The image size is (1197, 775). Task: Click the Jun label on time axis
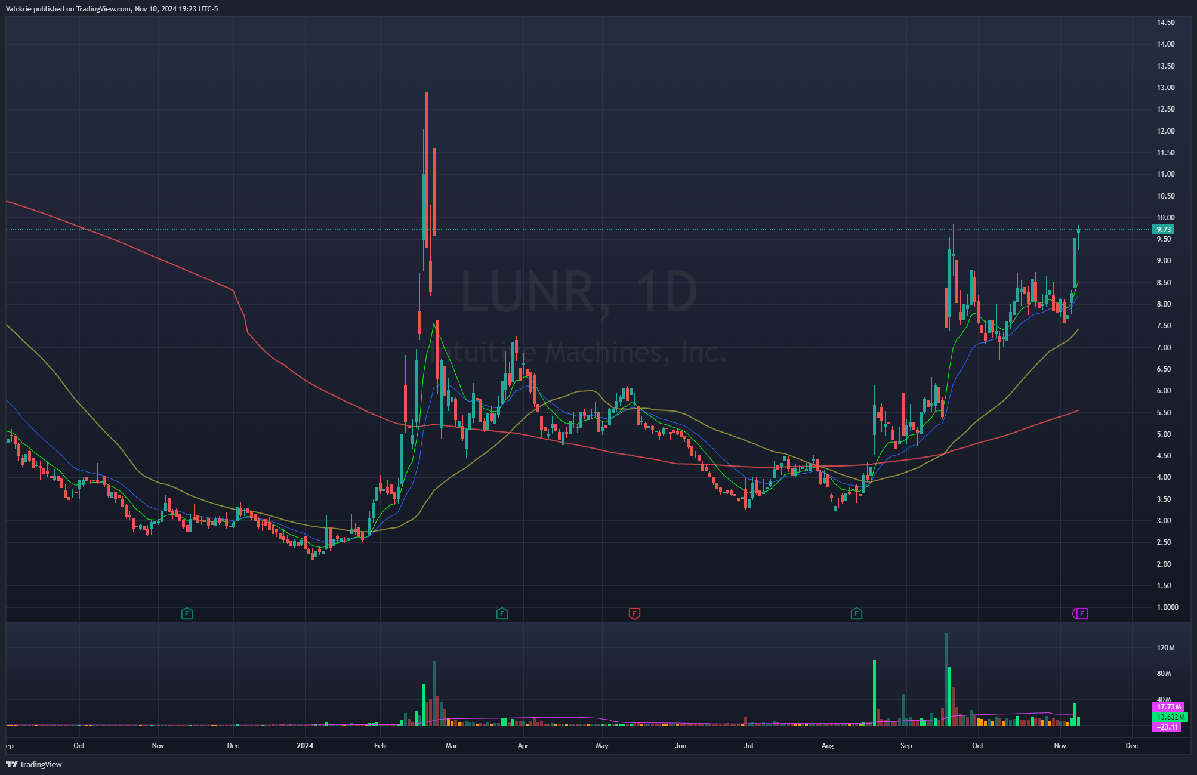(680, 746)
